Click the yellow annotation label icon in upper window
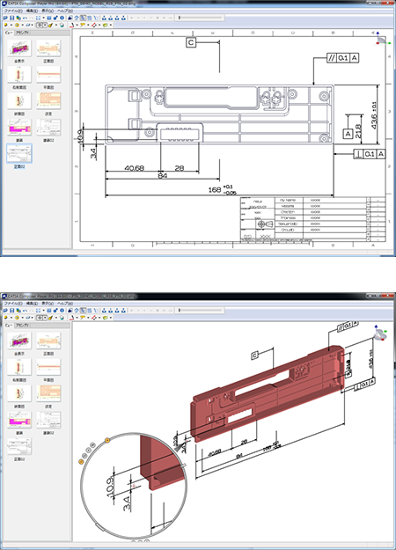The width and height of the screenshot is (396, 550). pos(83,26)
